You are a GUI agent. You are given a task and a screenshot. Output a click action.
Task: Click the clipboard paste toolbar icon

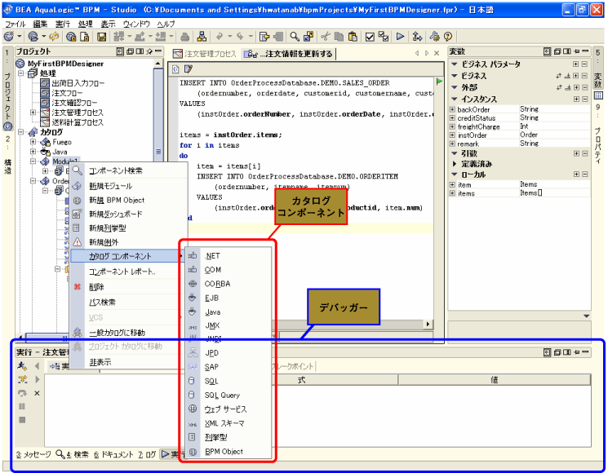[353, 37]
